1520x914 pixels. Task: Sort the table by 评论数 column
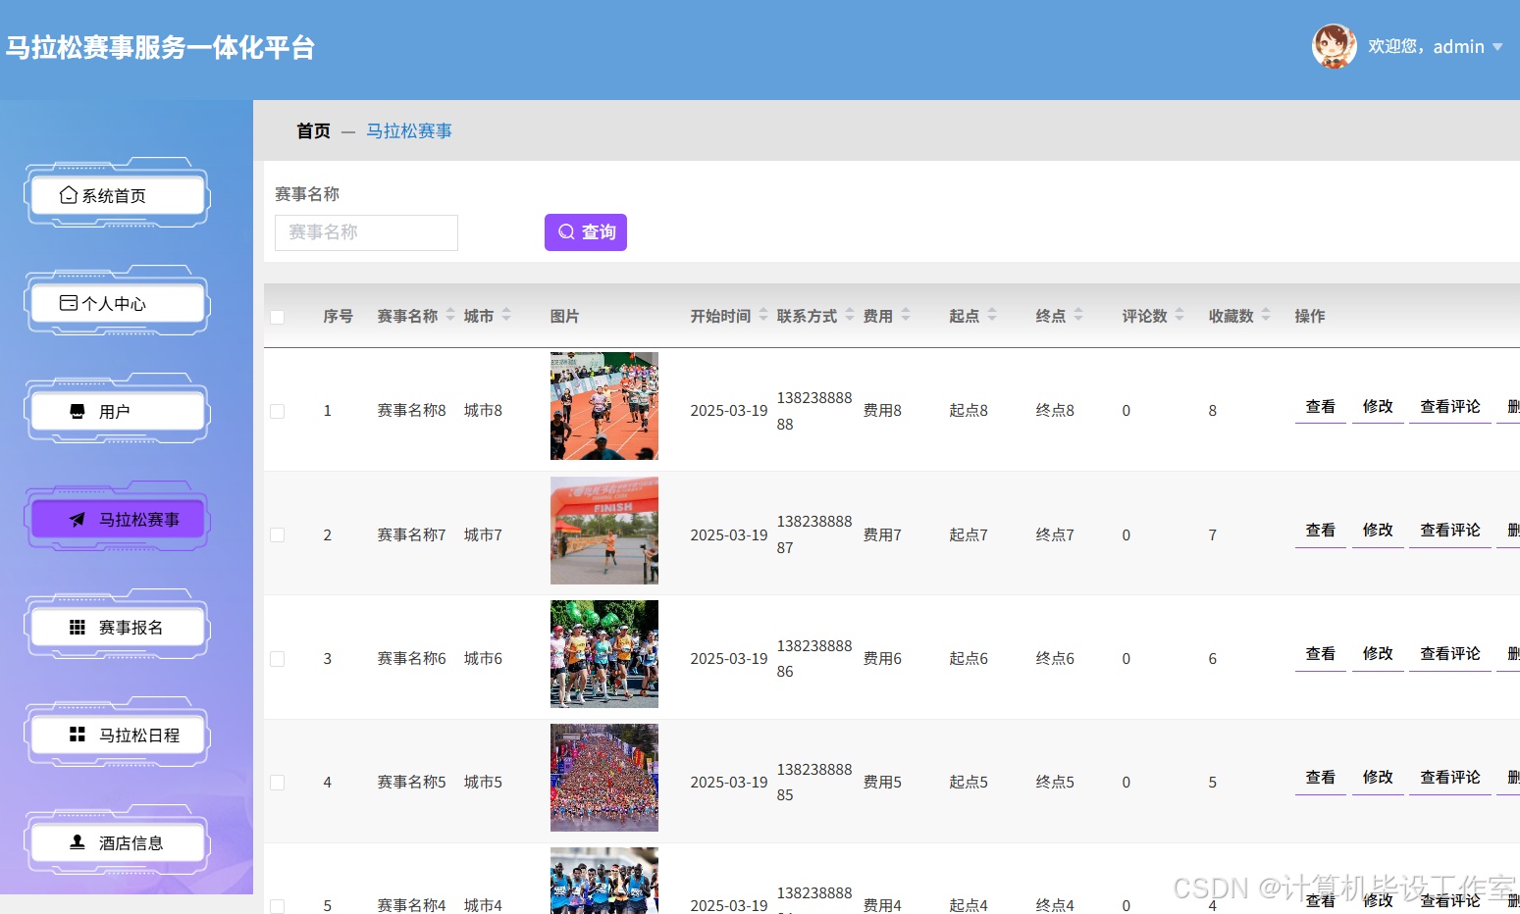tap(1179, 315)
